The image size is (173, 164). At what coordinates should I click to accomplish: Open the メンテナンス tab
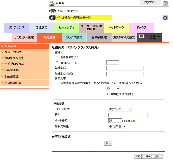tap(17, 28)
